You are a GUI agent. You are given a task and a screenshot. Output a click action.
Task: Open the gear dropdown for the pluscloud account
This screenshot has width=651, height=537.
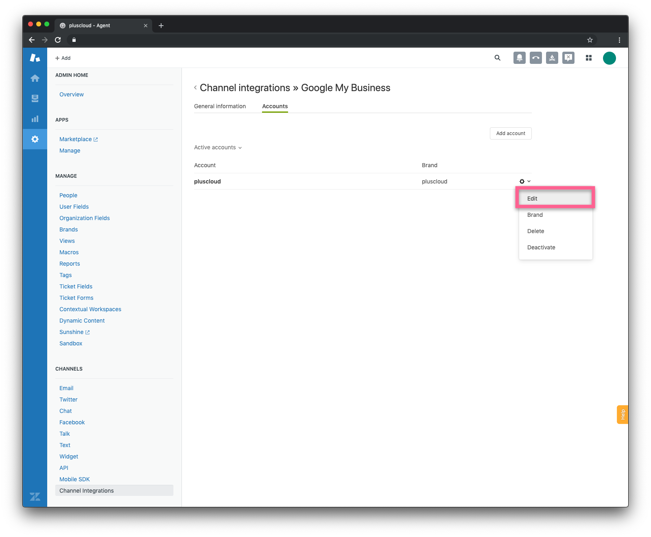525,181
